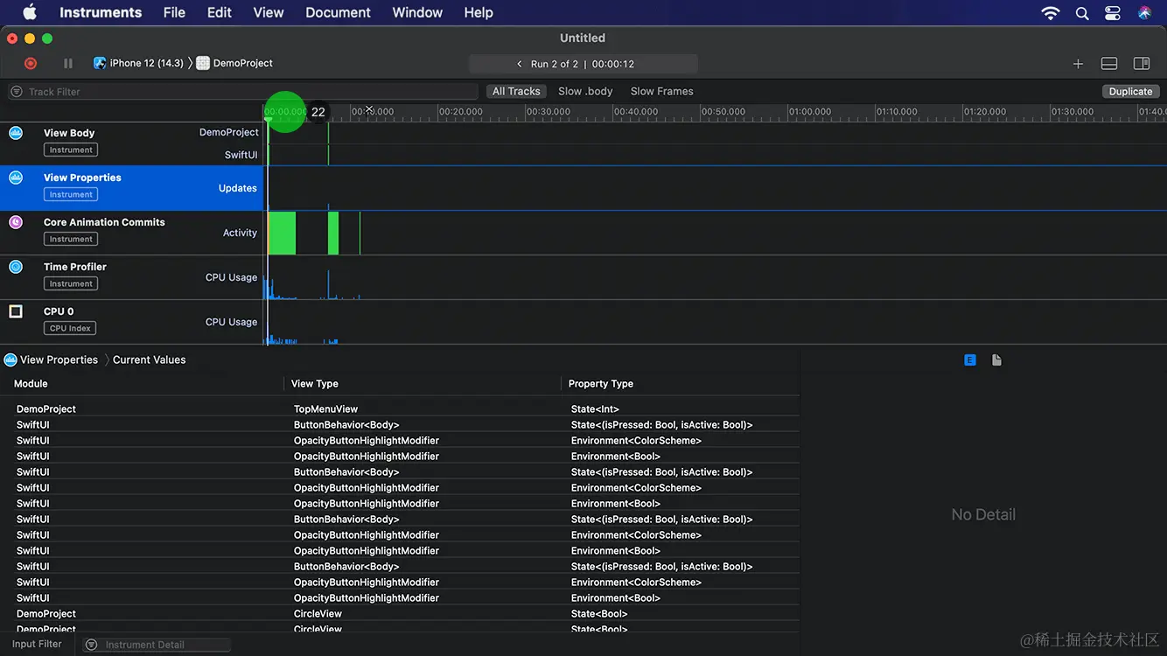Click the View Properties icon in detail breadcrumb

click(x=10, y=359)
